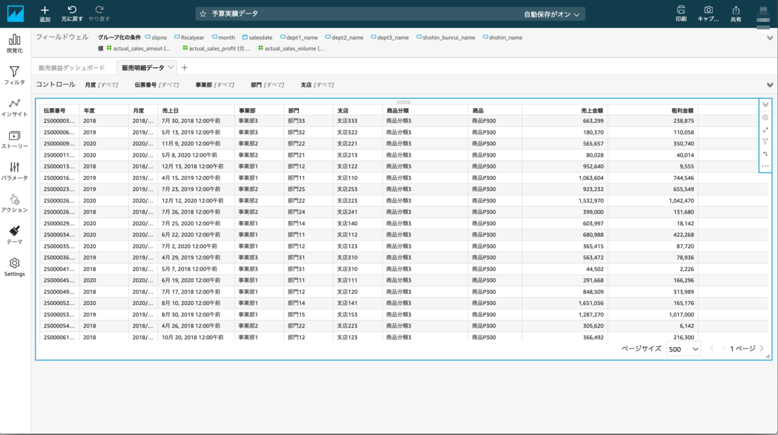
Task: Click the fiscalyear field pill
Action: pos(189,38)
